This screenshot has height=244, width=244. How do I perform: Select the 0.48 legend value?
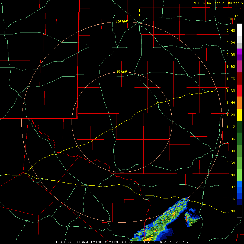pos(231,175)
